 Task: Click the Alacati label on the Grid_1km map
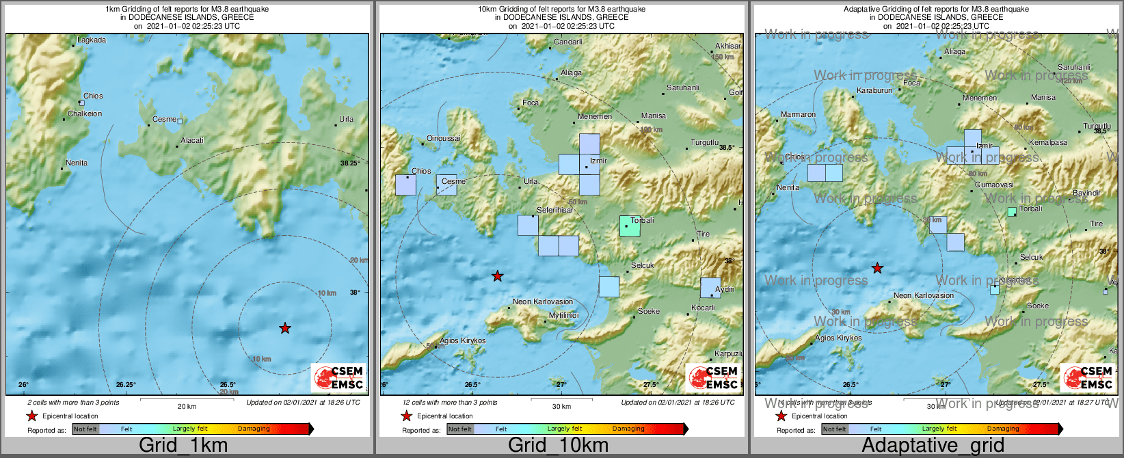[x=192, y=141]
